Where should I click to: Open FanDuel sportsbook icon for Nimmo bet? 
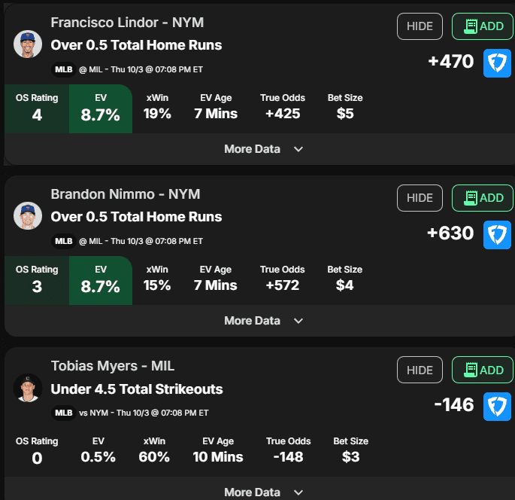497,235
